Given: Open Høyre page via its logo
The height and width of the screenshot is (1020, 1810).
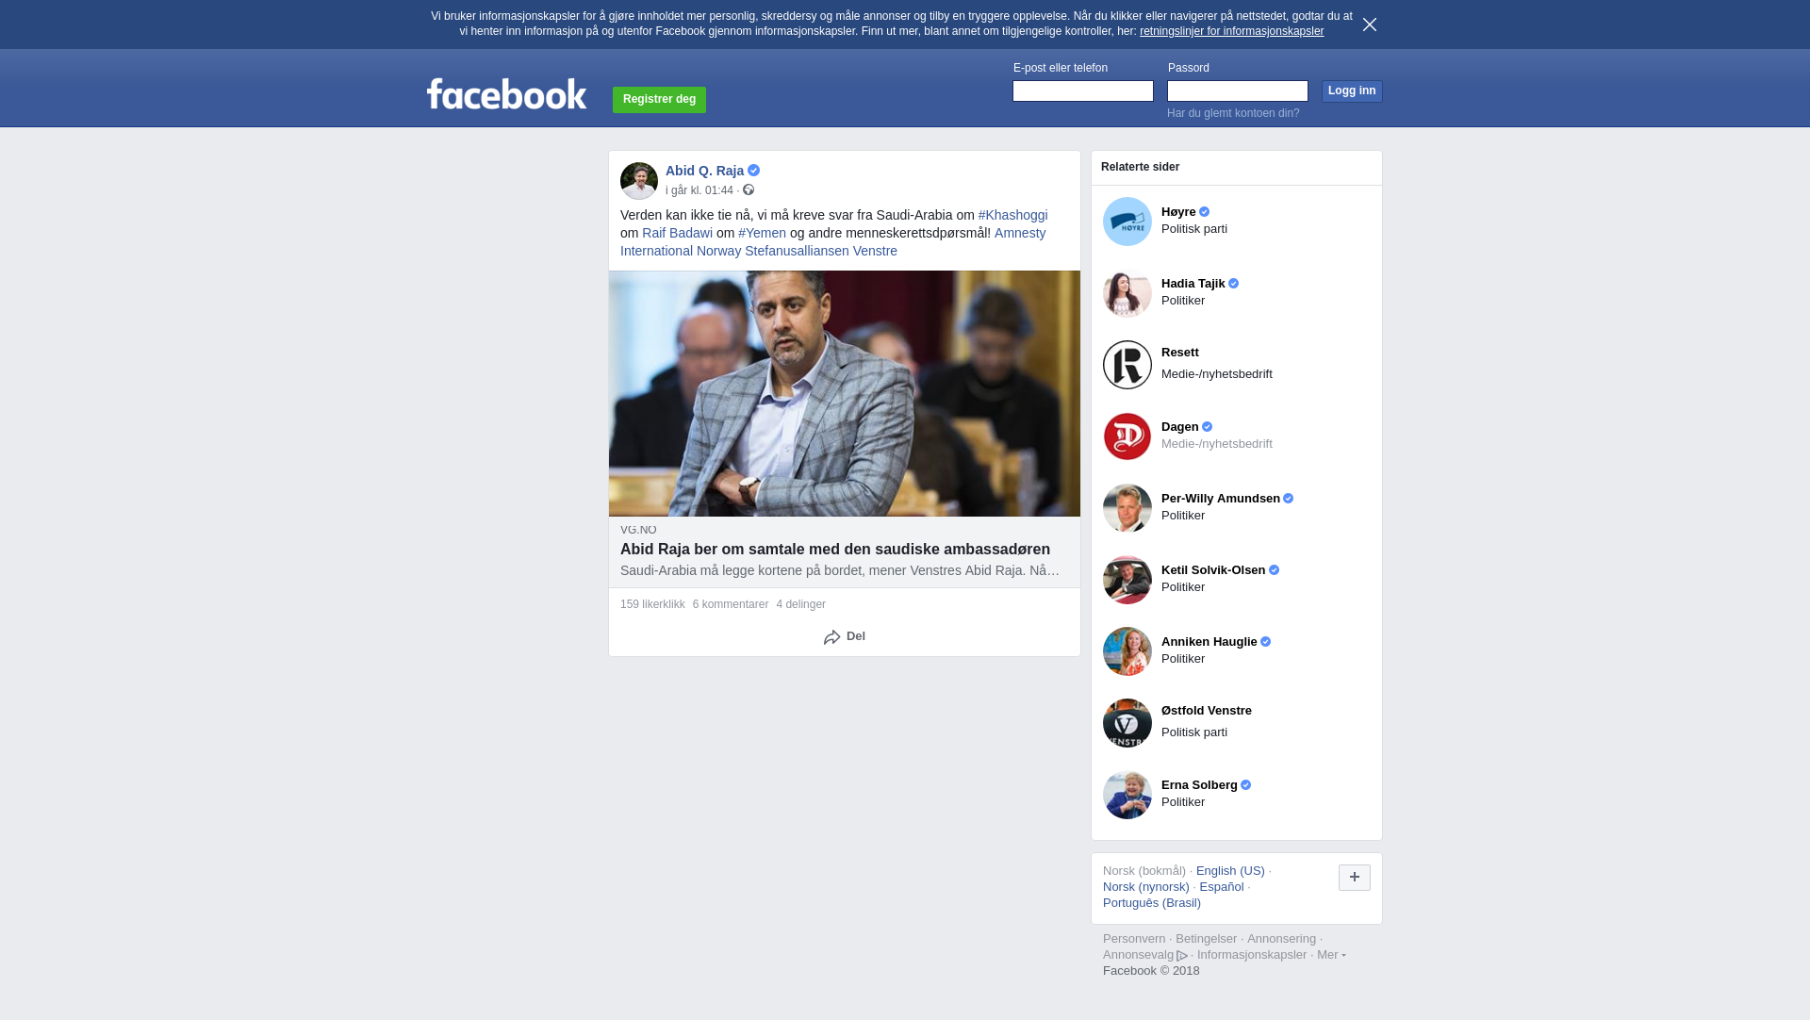Looking at the screenshot, I should coord(1127,222).
